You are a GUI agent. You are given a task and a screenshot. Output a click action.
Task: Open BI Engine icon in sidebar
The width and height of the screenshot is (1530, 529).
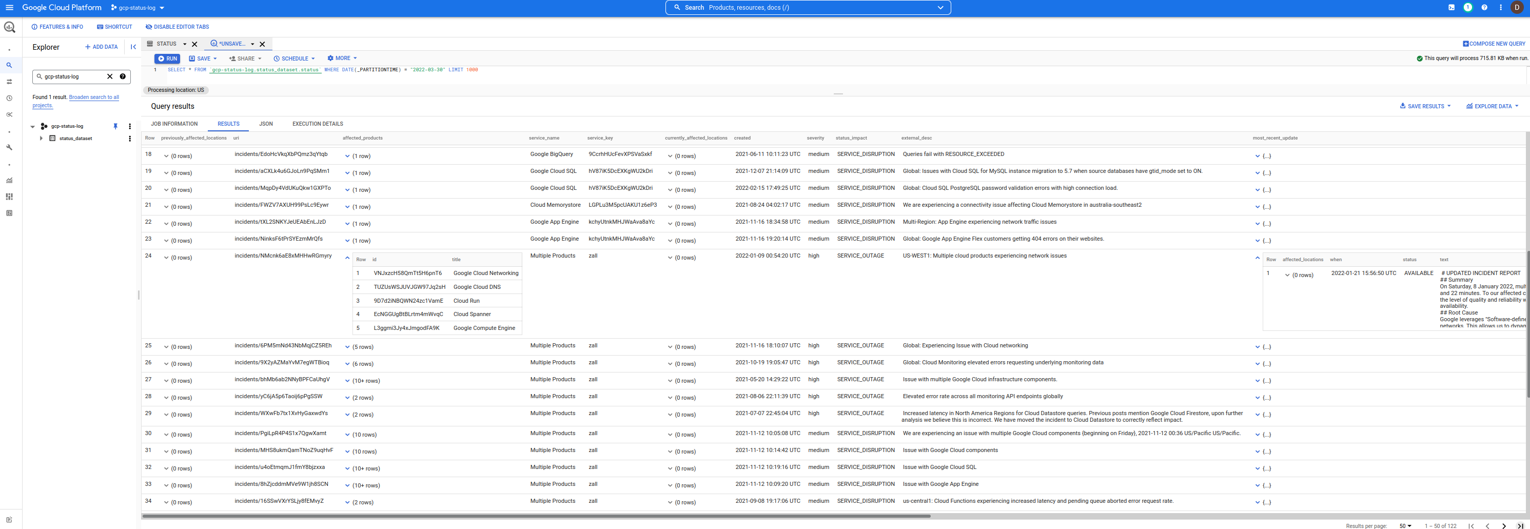click(10, 213)
